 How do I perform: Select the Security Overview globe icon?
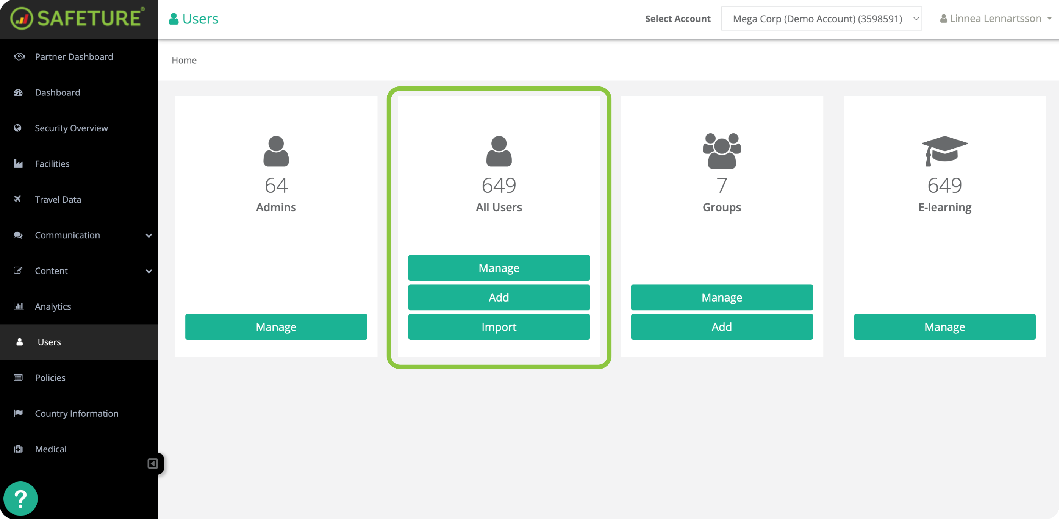(x=18, y=128)
